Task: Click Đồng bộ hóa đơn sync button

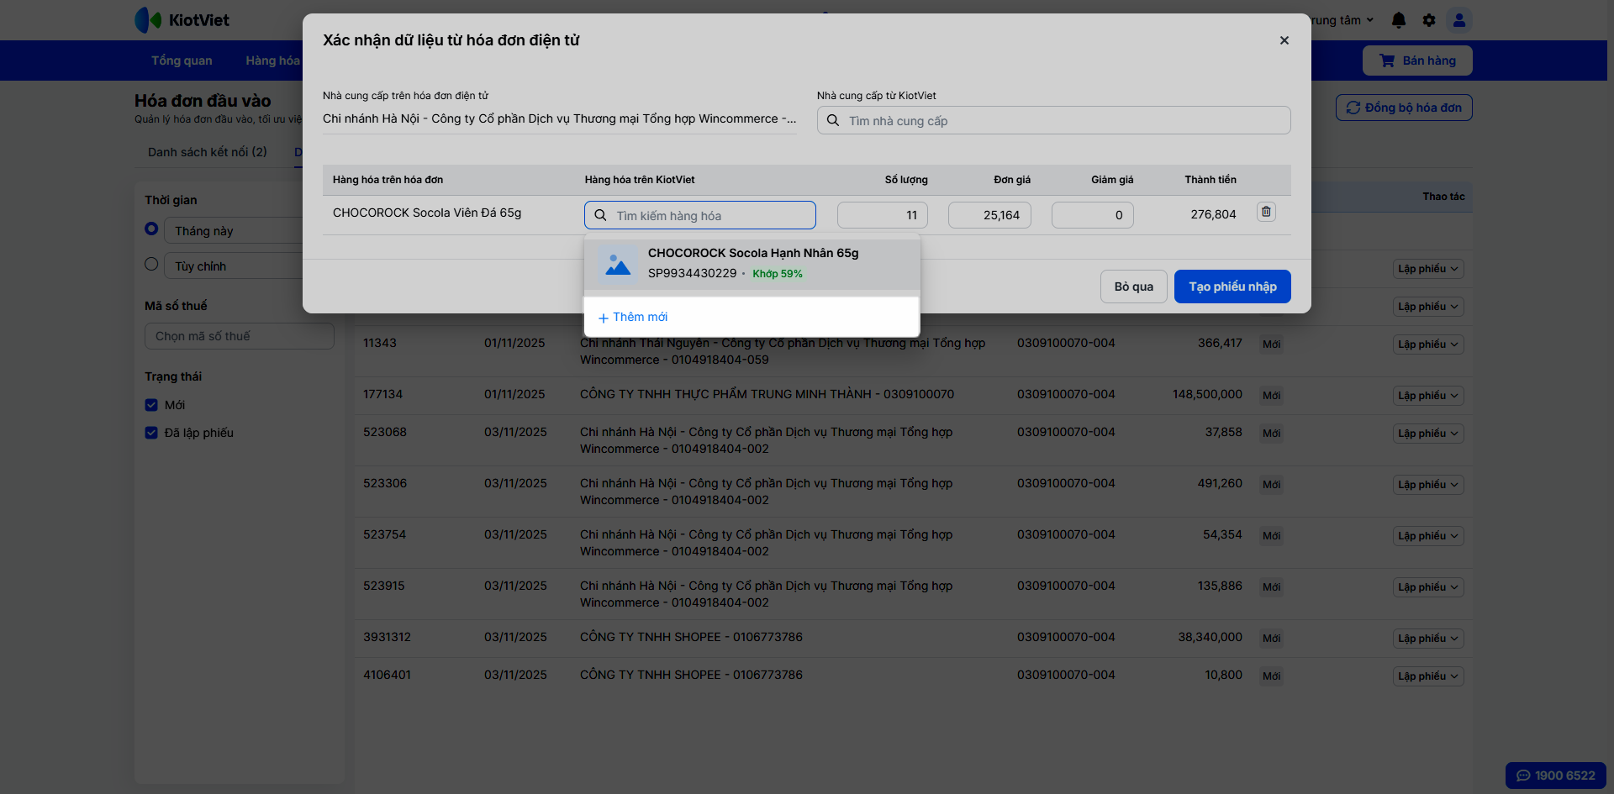Action: coord(1404,108)
